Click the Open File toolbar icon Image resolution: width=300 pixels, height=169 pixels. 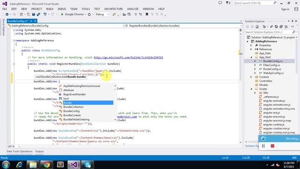click(29, 15)
